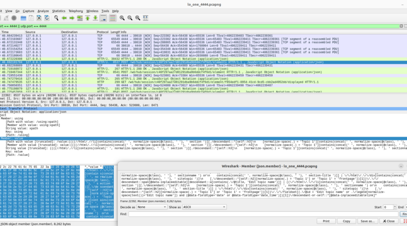Click the Print button

coord(326,221)
